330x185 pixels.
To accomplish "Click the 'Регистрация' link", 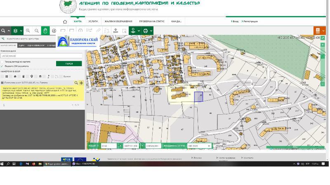I will click(x=250, y=21).
